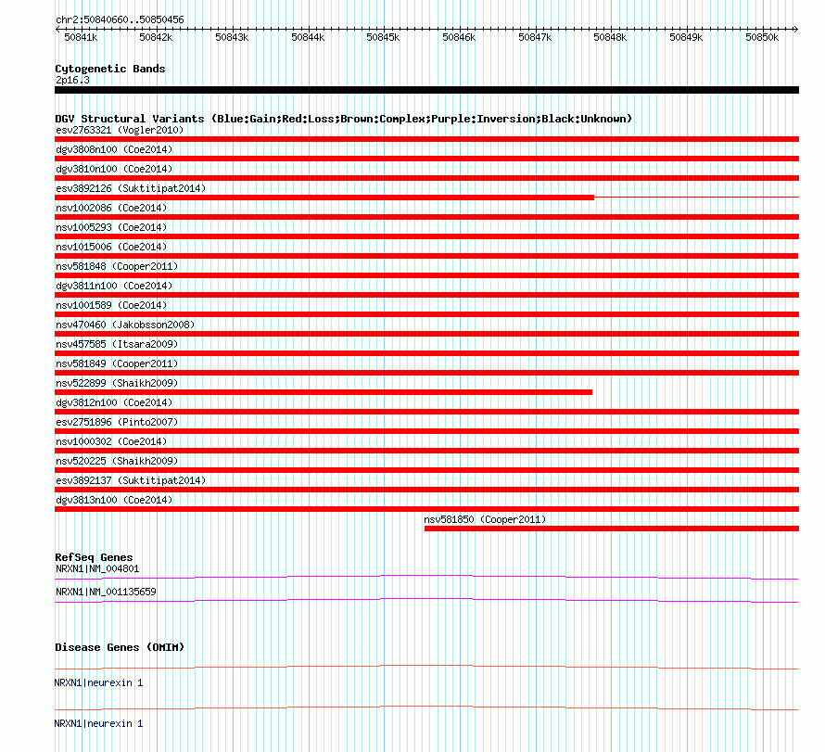
Task: Open variant dgv3812n100 (Coe2014)
Action: coord(114,403)
